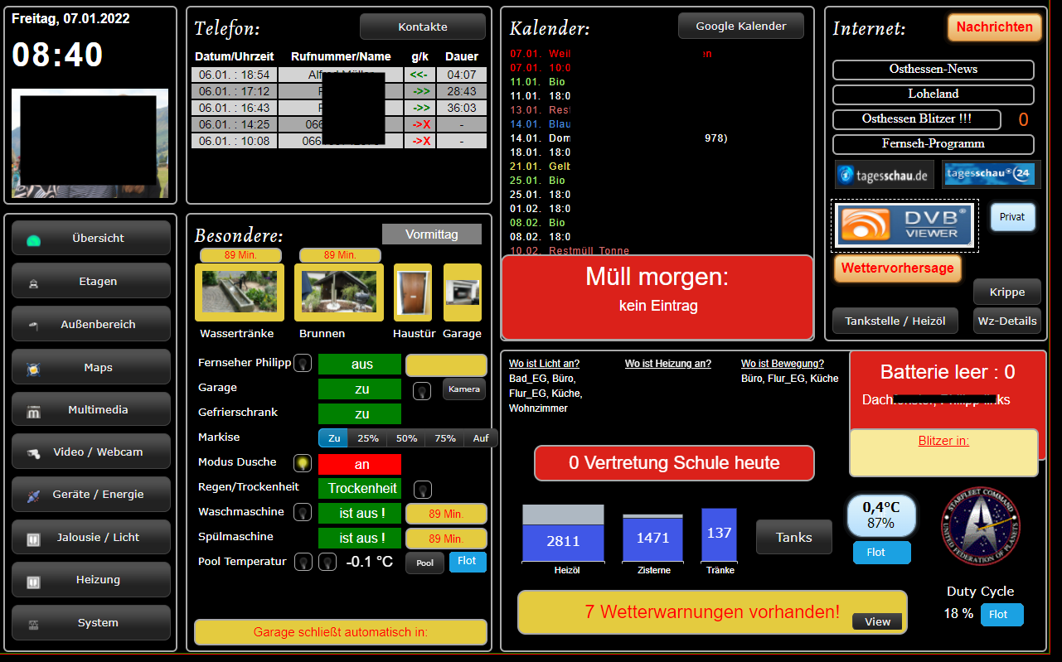This screenshot has height=662, width=1062.
Task: Click the Wo ist Heizung an? link
Action: [x=668, y=364]
